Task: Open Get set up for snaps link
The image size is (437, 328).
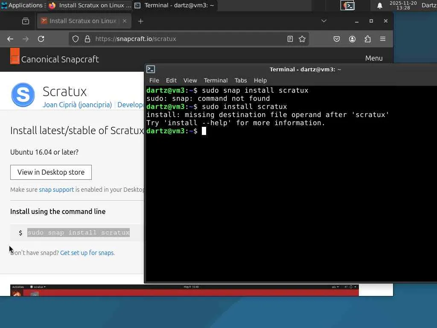Action: coord(87,253)
